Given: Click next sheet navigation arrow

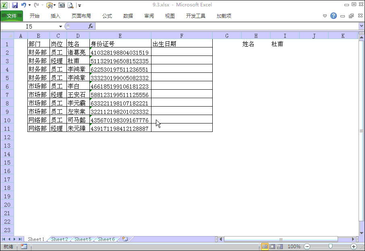Looking at the screenshot, I should coord(15,239).
